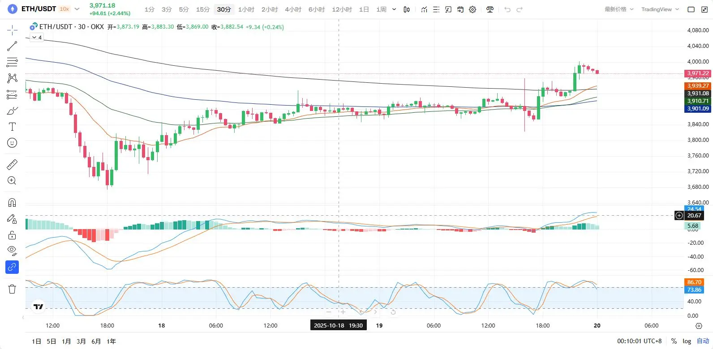Screen dimensions: 713x349
Task: Select the Text annotation tool
Action: [x=12, y=127]
